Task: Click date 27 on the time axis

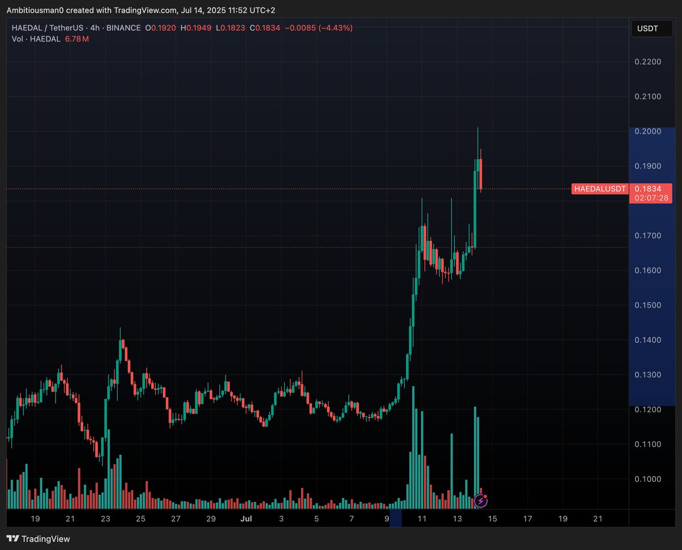Action: point(176,519)
